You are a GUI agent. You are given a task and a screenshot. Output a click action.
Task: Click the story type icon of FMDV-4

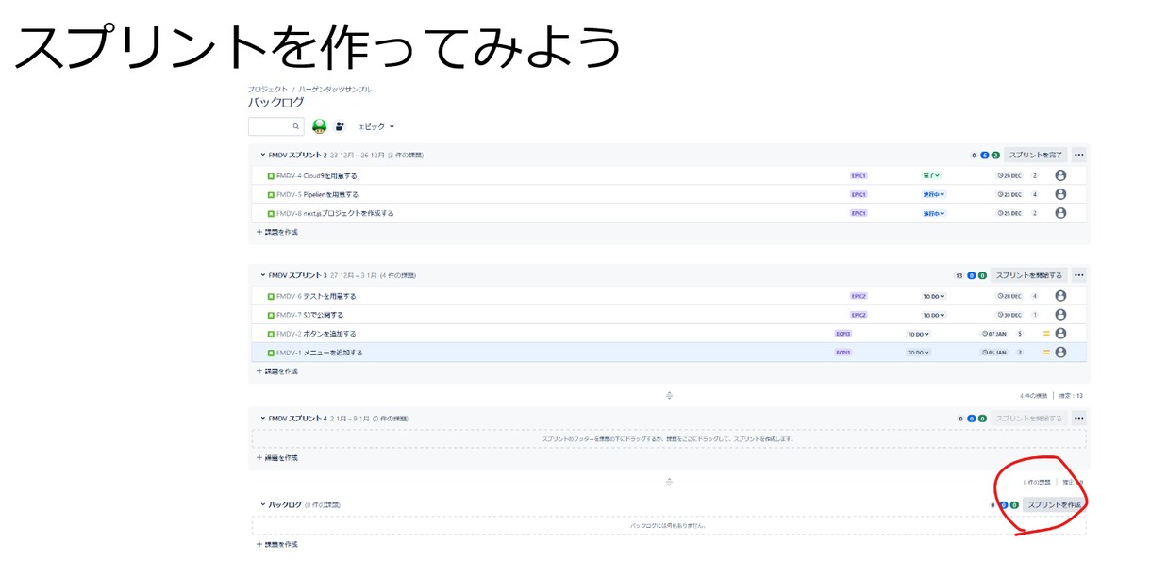(x=271, y=175)
